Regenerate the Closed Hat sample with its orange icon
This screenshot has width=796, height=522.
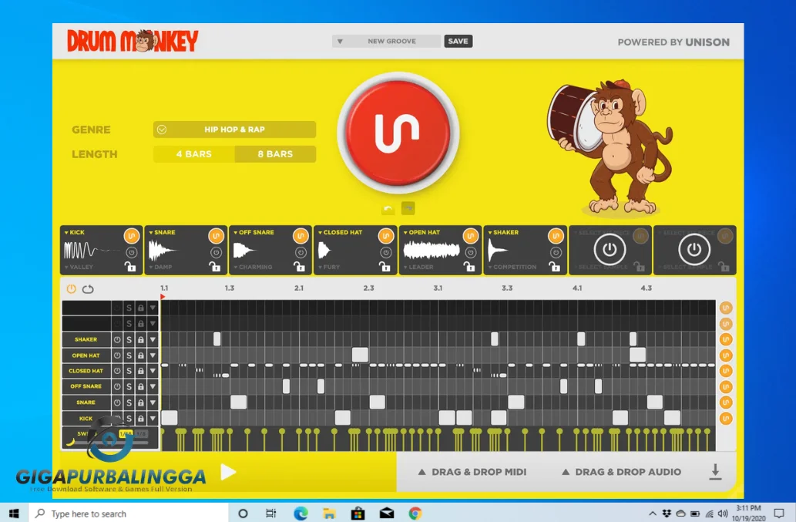pyautogui.click(x=386, y=236)
